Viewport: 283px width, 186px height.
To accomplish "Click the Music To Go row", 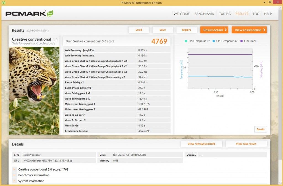I will 117,126.
